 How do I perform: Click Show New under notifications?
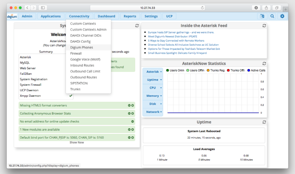(77, 143)
